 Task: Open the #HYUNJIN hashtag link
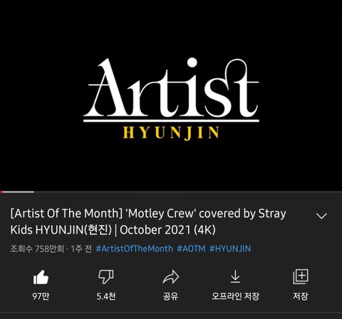[x=230, y=249]
